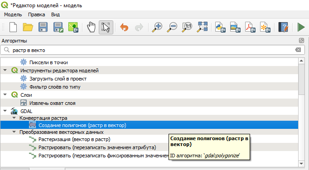Screen dimensions: 309x170
Task: Click the Конвертация растра label
Action: click(x=43, y=118)
